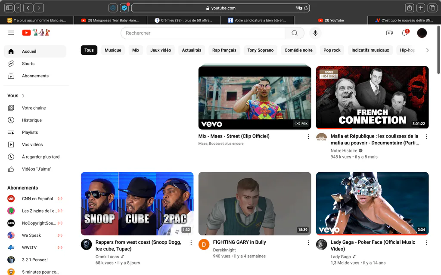441x275 pixels.
Task: Open a new Safari tab with plus
Action: coord(421,8)
